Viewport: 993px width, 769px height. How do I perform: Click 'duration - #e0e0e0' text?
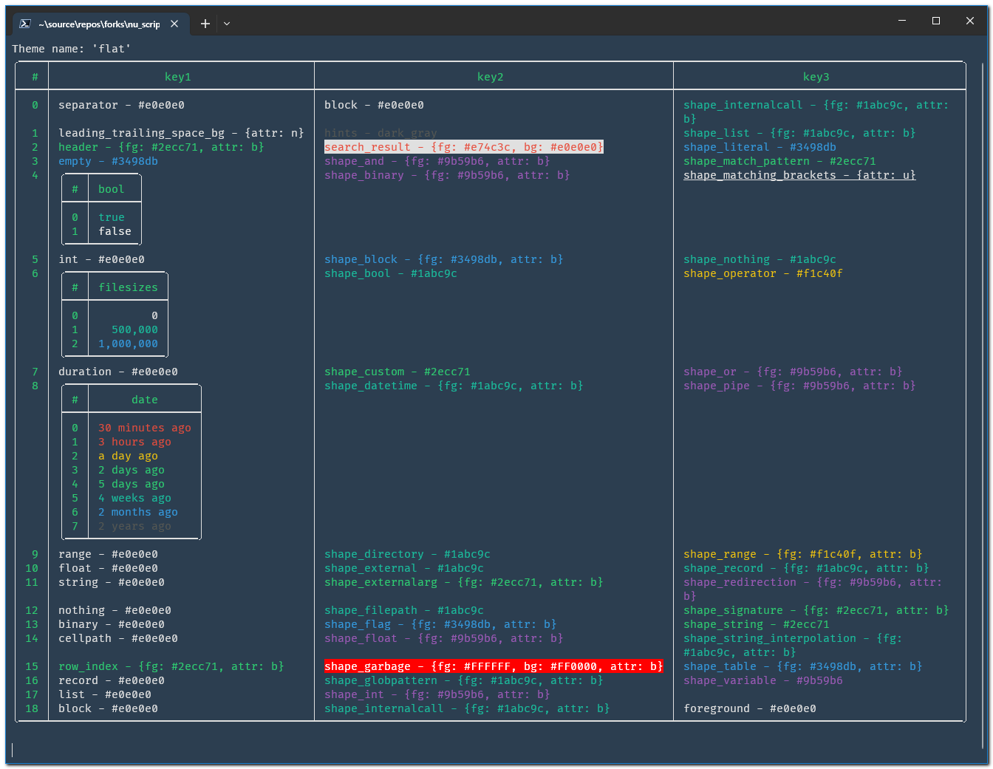point(118,372)
